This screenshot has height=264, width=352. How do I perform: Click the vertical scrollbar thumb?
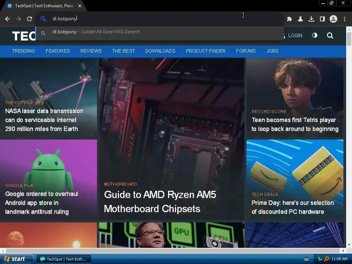coord(349,39)
